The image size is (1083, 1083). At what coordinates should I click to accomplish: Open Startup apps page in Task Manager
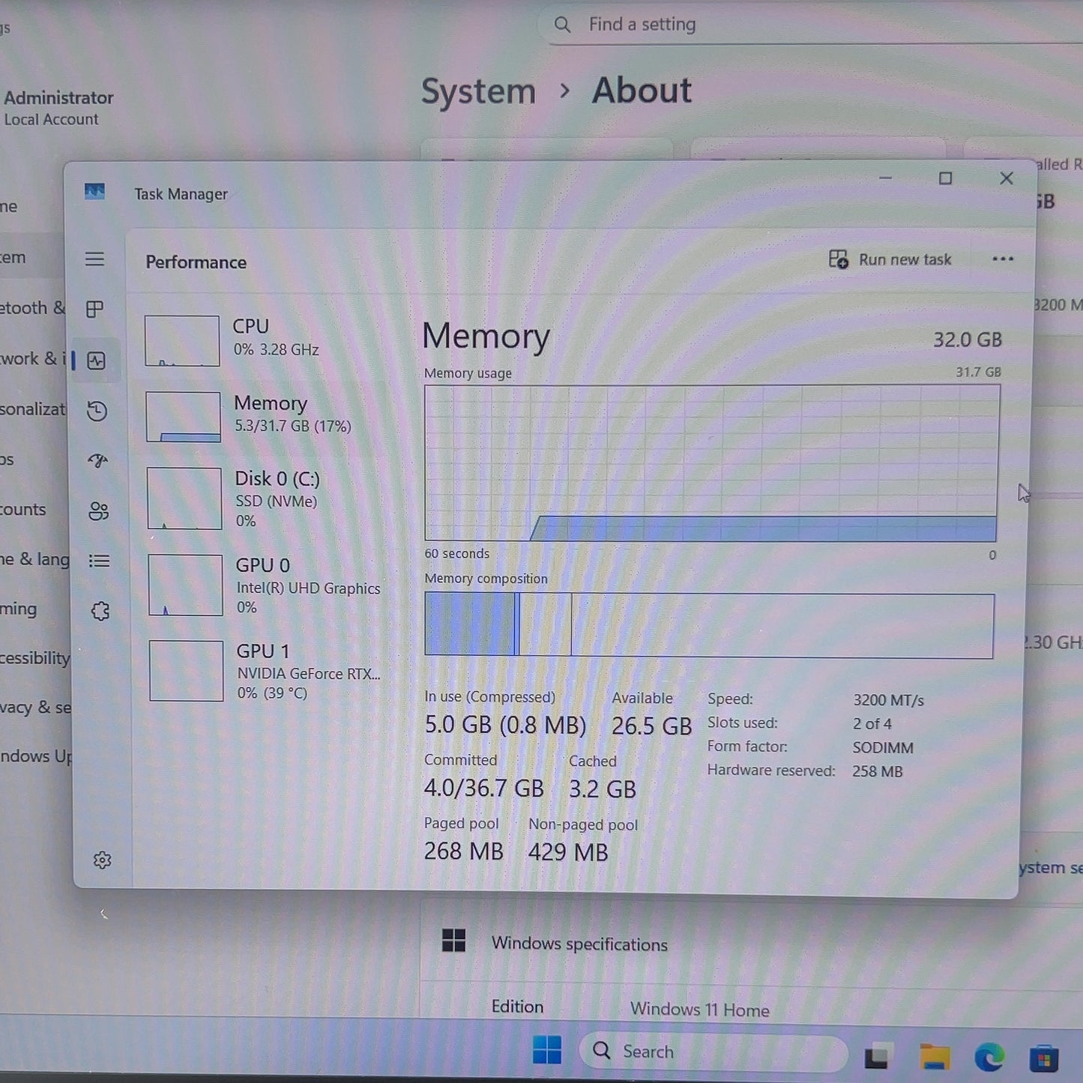97,461
